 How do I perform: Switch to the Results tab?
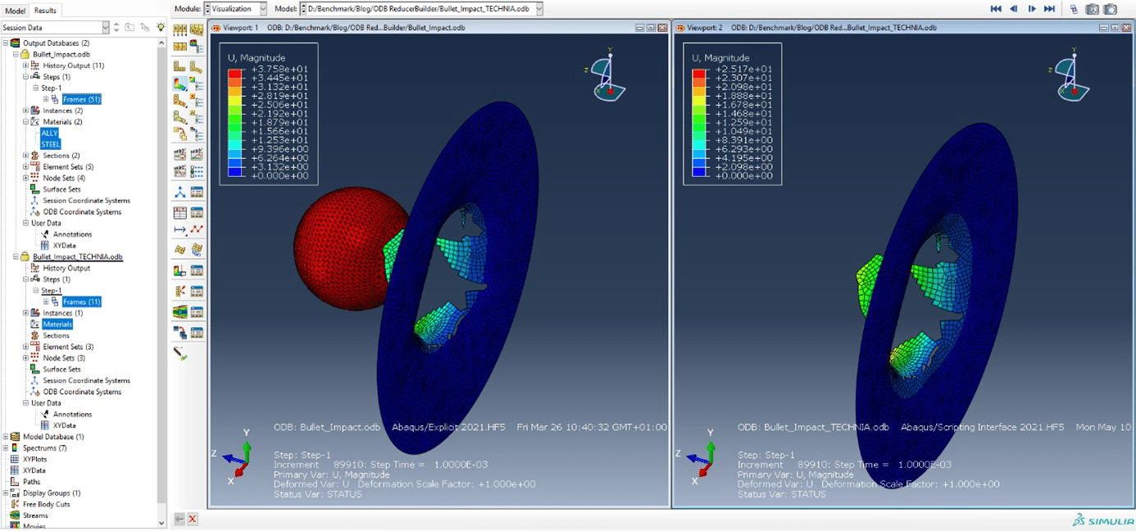click(x=46, y=11)
